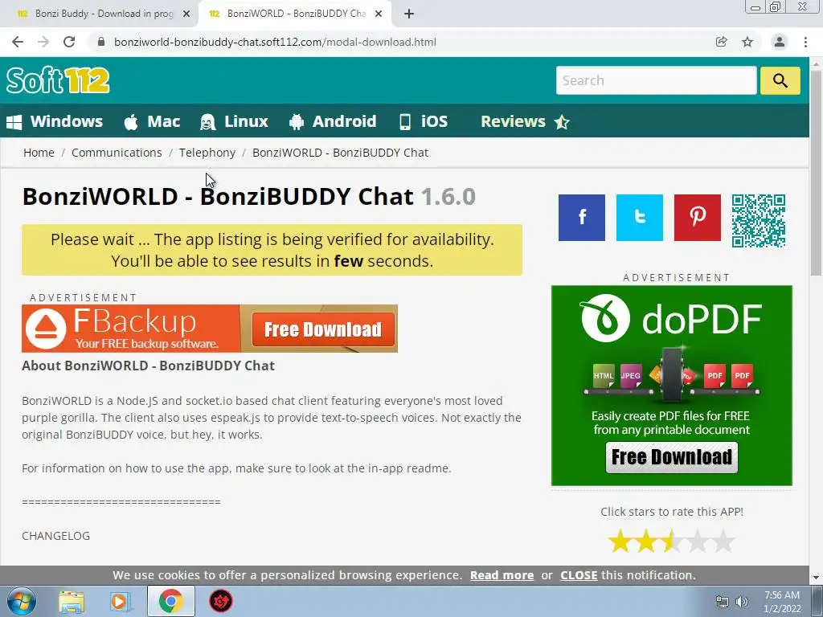The image size is (823, 617).
Task: Reload the current page
Action: [69, 42]
